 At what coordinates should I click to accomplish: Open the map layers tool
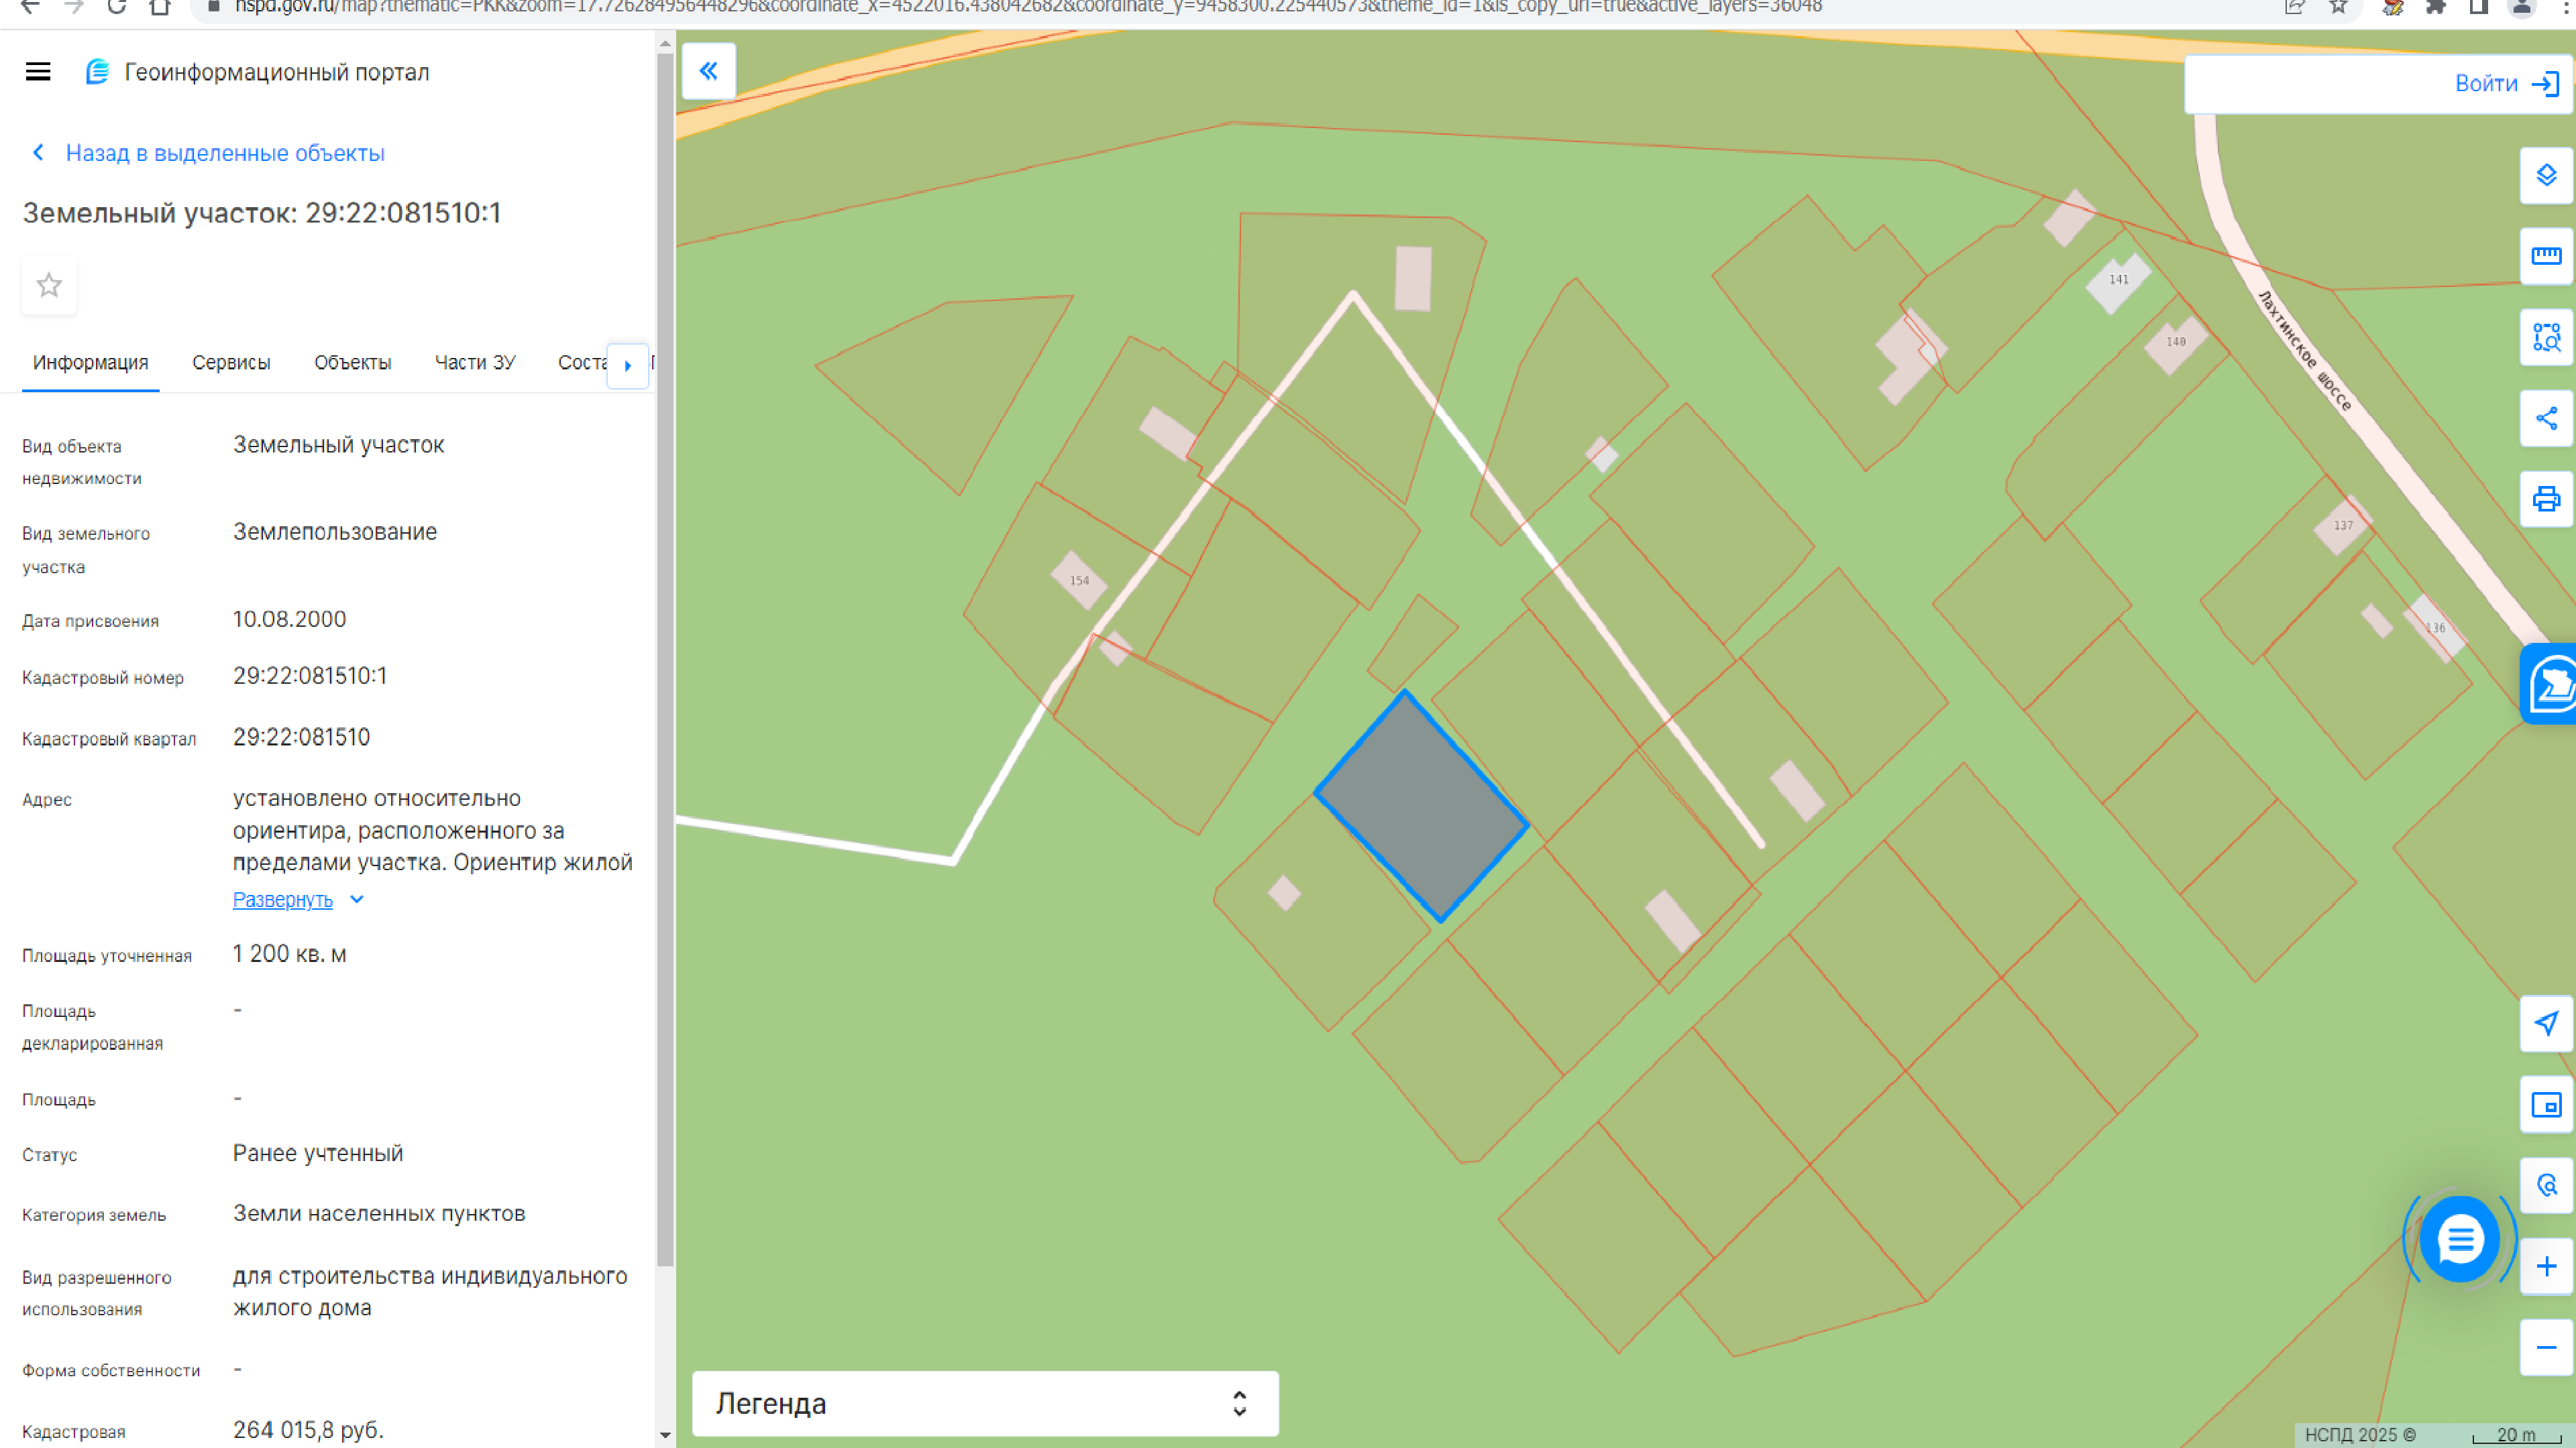pyautogui.click(x=2546, y=176)
